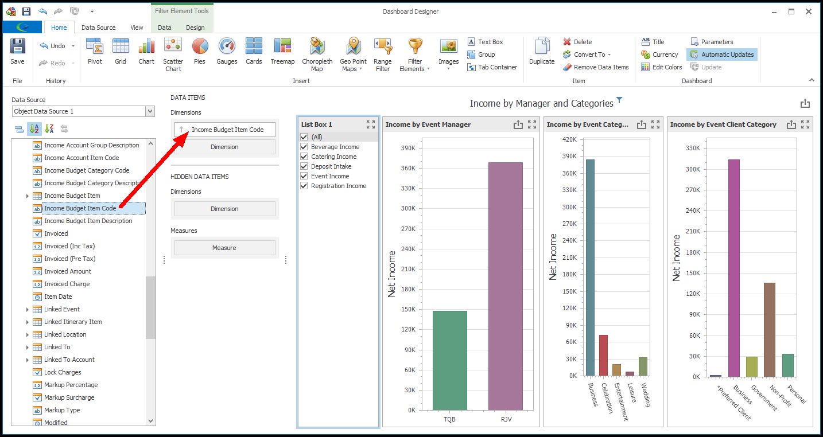The image size is (823, 437).
Task: Uncheck Catering Income
Action: click(304, 157)
